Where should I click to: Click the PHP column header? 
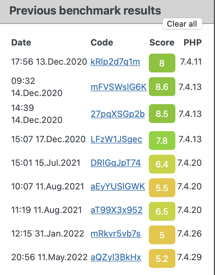(x=192, y=42)
